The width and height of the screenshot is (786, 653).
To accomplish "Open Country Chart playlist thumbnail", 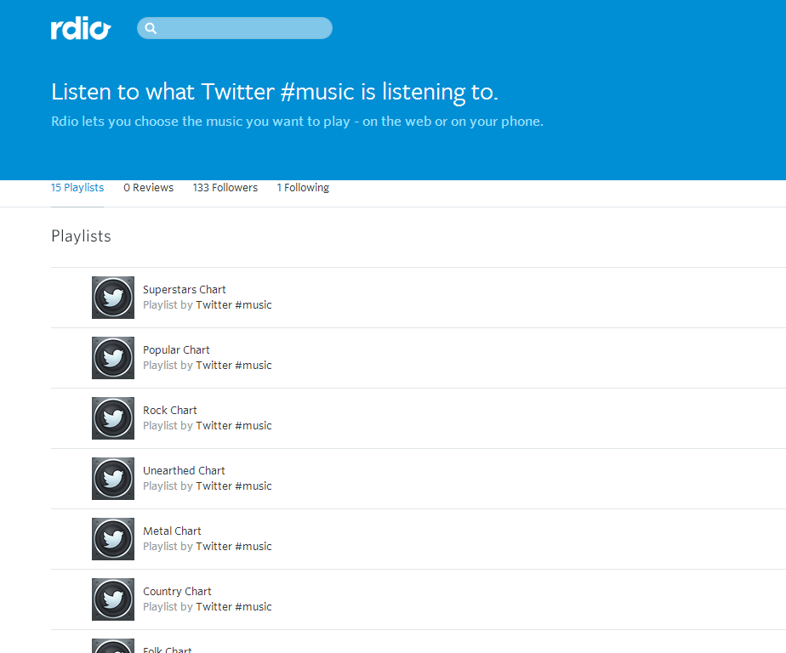I will coord(113,599).
